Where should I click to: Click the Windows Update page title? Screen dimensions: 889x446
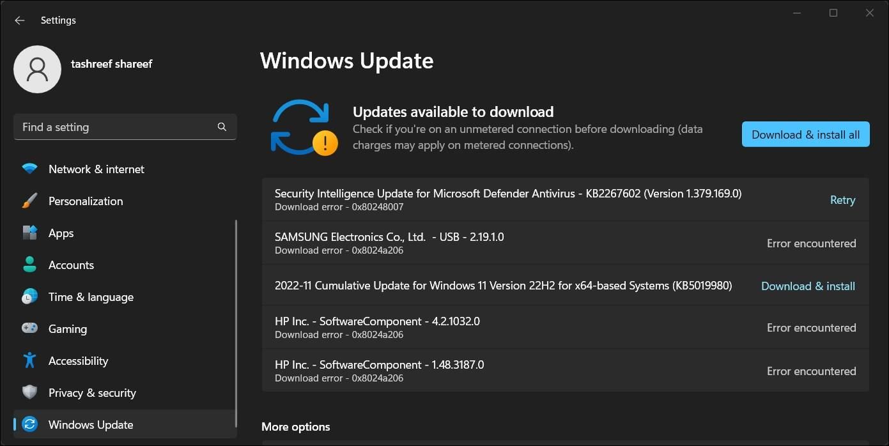pos(346,61)
